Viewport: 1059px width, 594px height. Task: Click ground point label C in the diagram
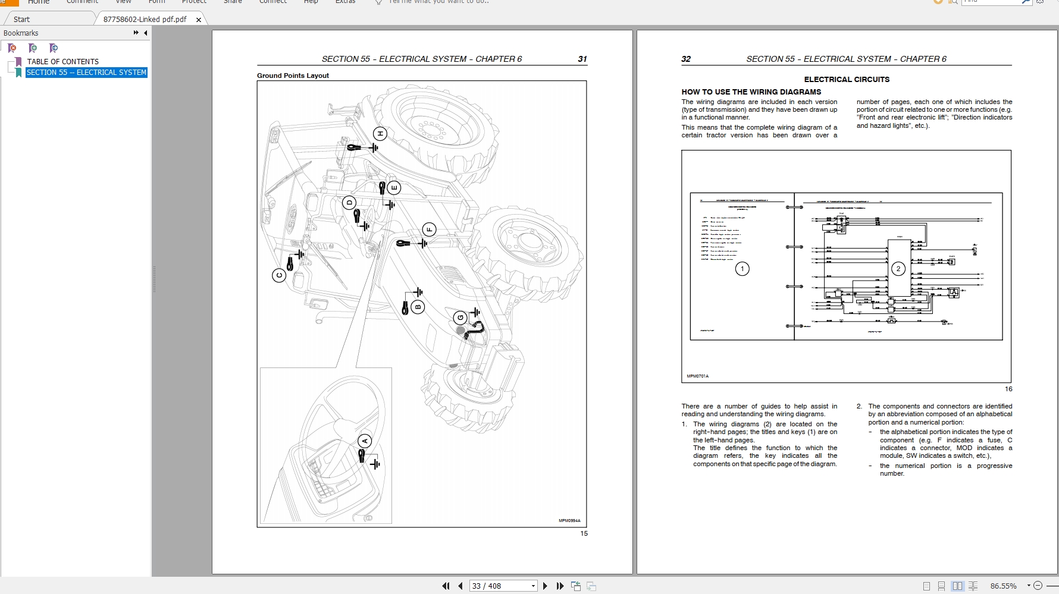pos(279,275)
